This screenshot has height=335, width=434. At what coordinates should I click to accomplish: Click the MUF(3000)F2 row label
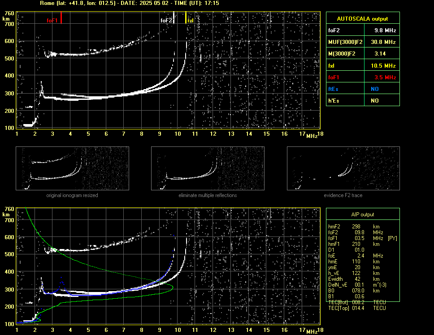tap(345, 42)
